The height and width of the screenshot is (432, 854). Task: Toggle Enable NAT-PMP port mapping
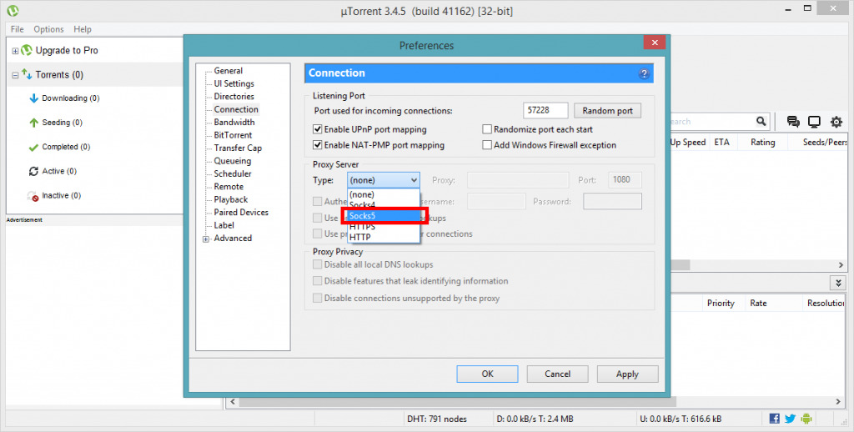[318, 145]
